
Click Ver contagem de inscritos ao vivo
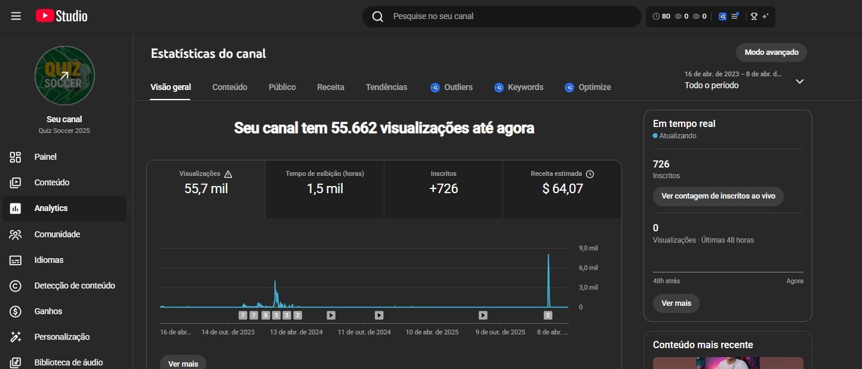(x=718, y=196)
